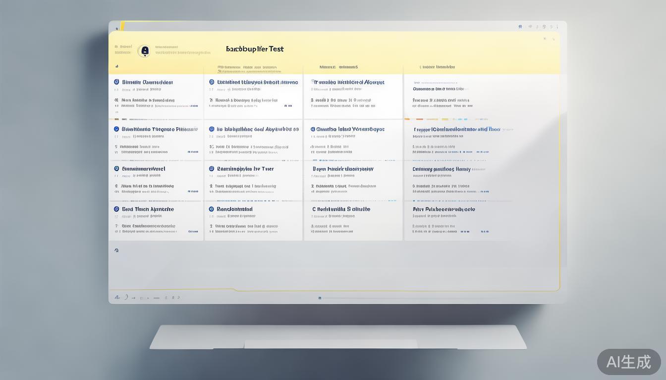Viewport: 666px width, 380px height.
Task: Click the circle icon beside "Bred Tlmen" card
Action: tap(116, 209)
